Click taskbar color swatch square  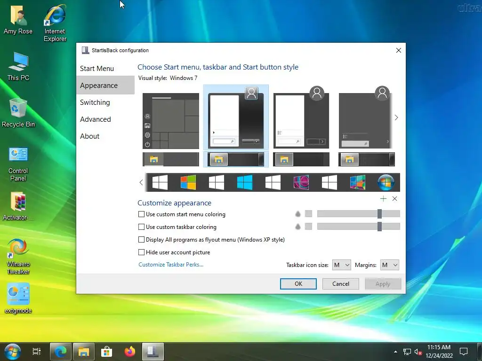coord(308,227)
